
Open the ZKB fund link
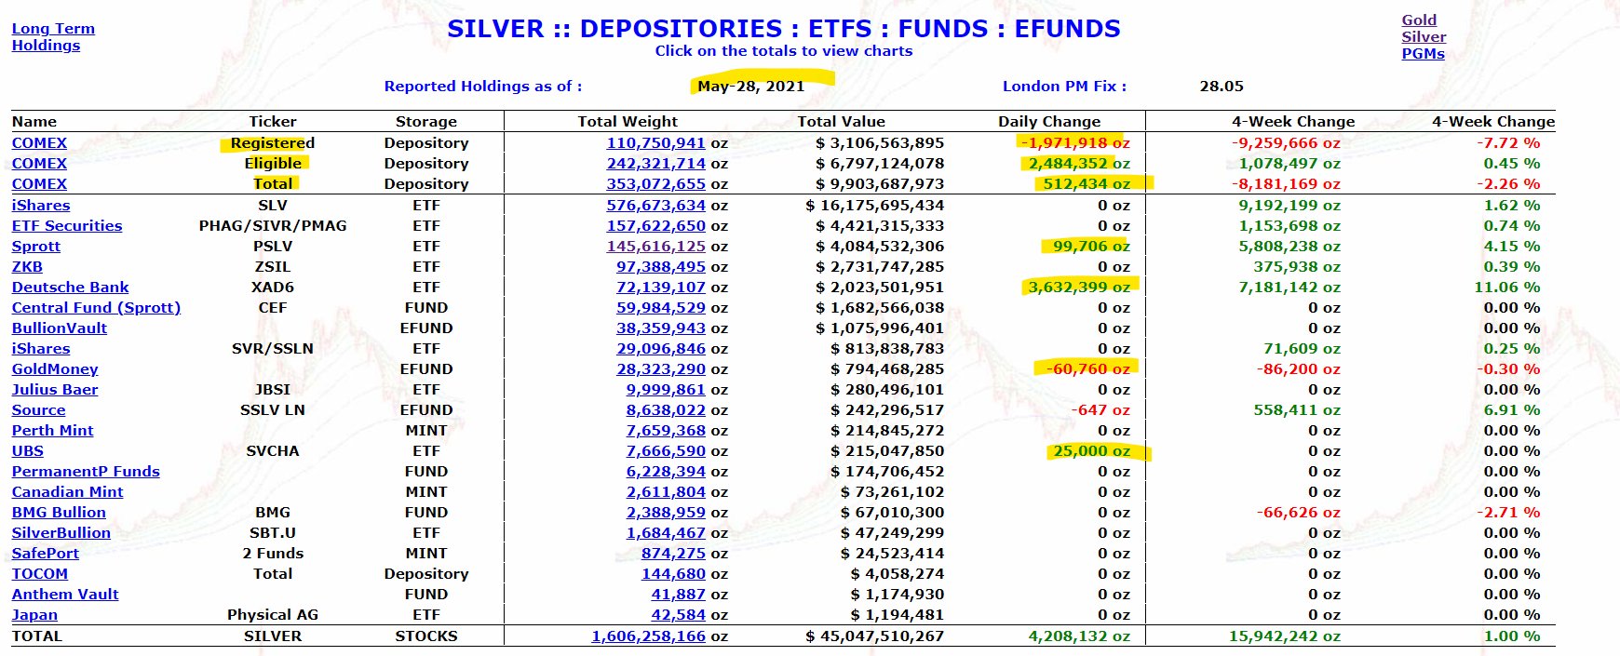coord(27,267)
